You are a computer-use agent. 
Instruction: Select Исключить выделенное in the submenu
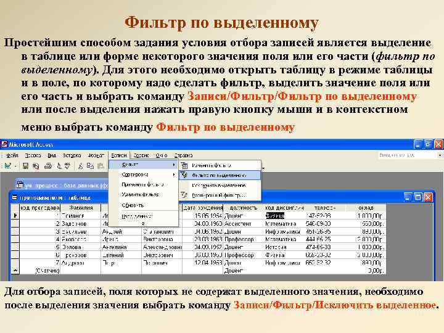tap(220, 185)
